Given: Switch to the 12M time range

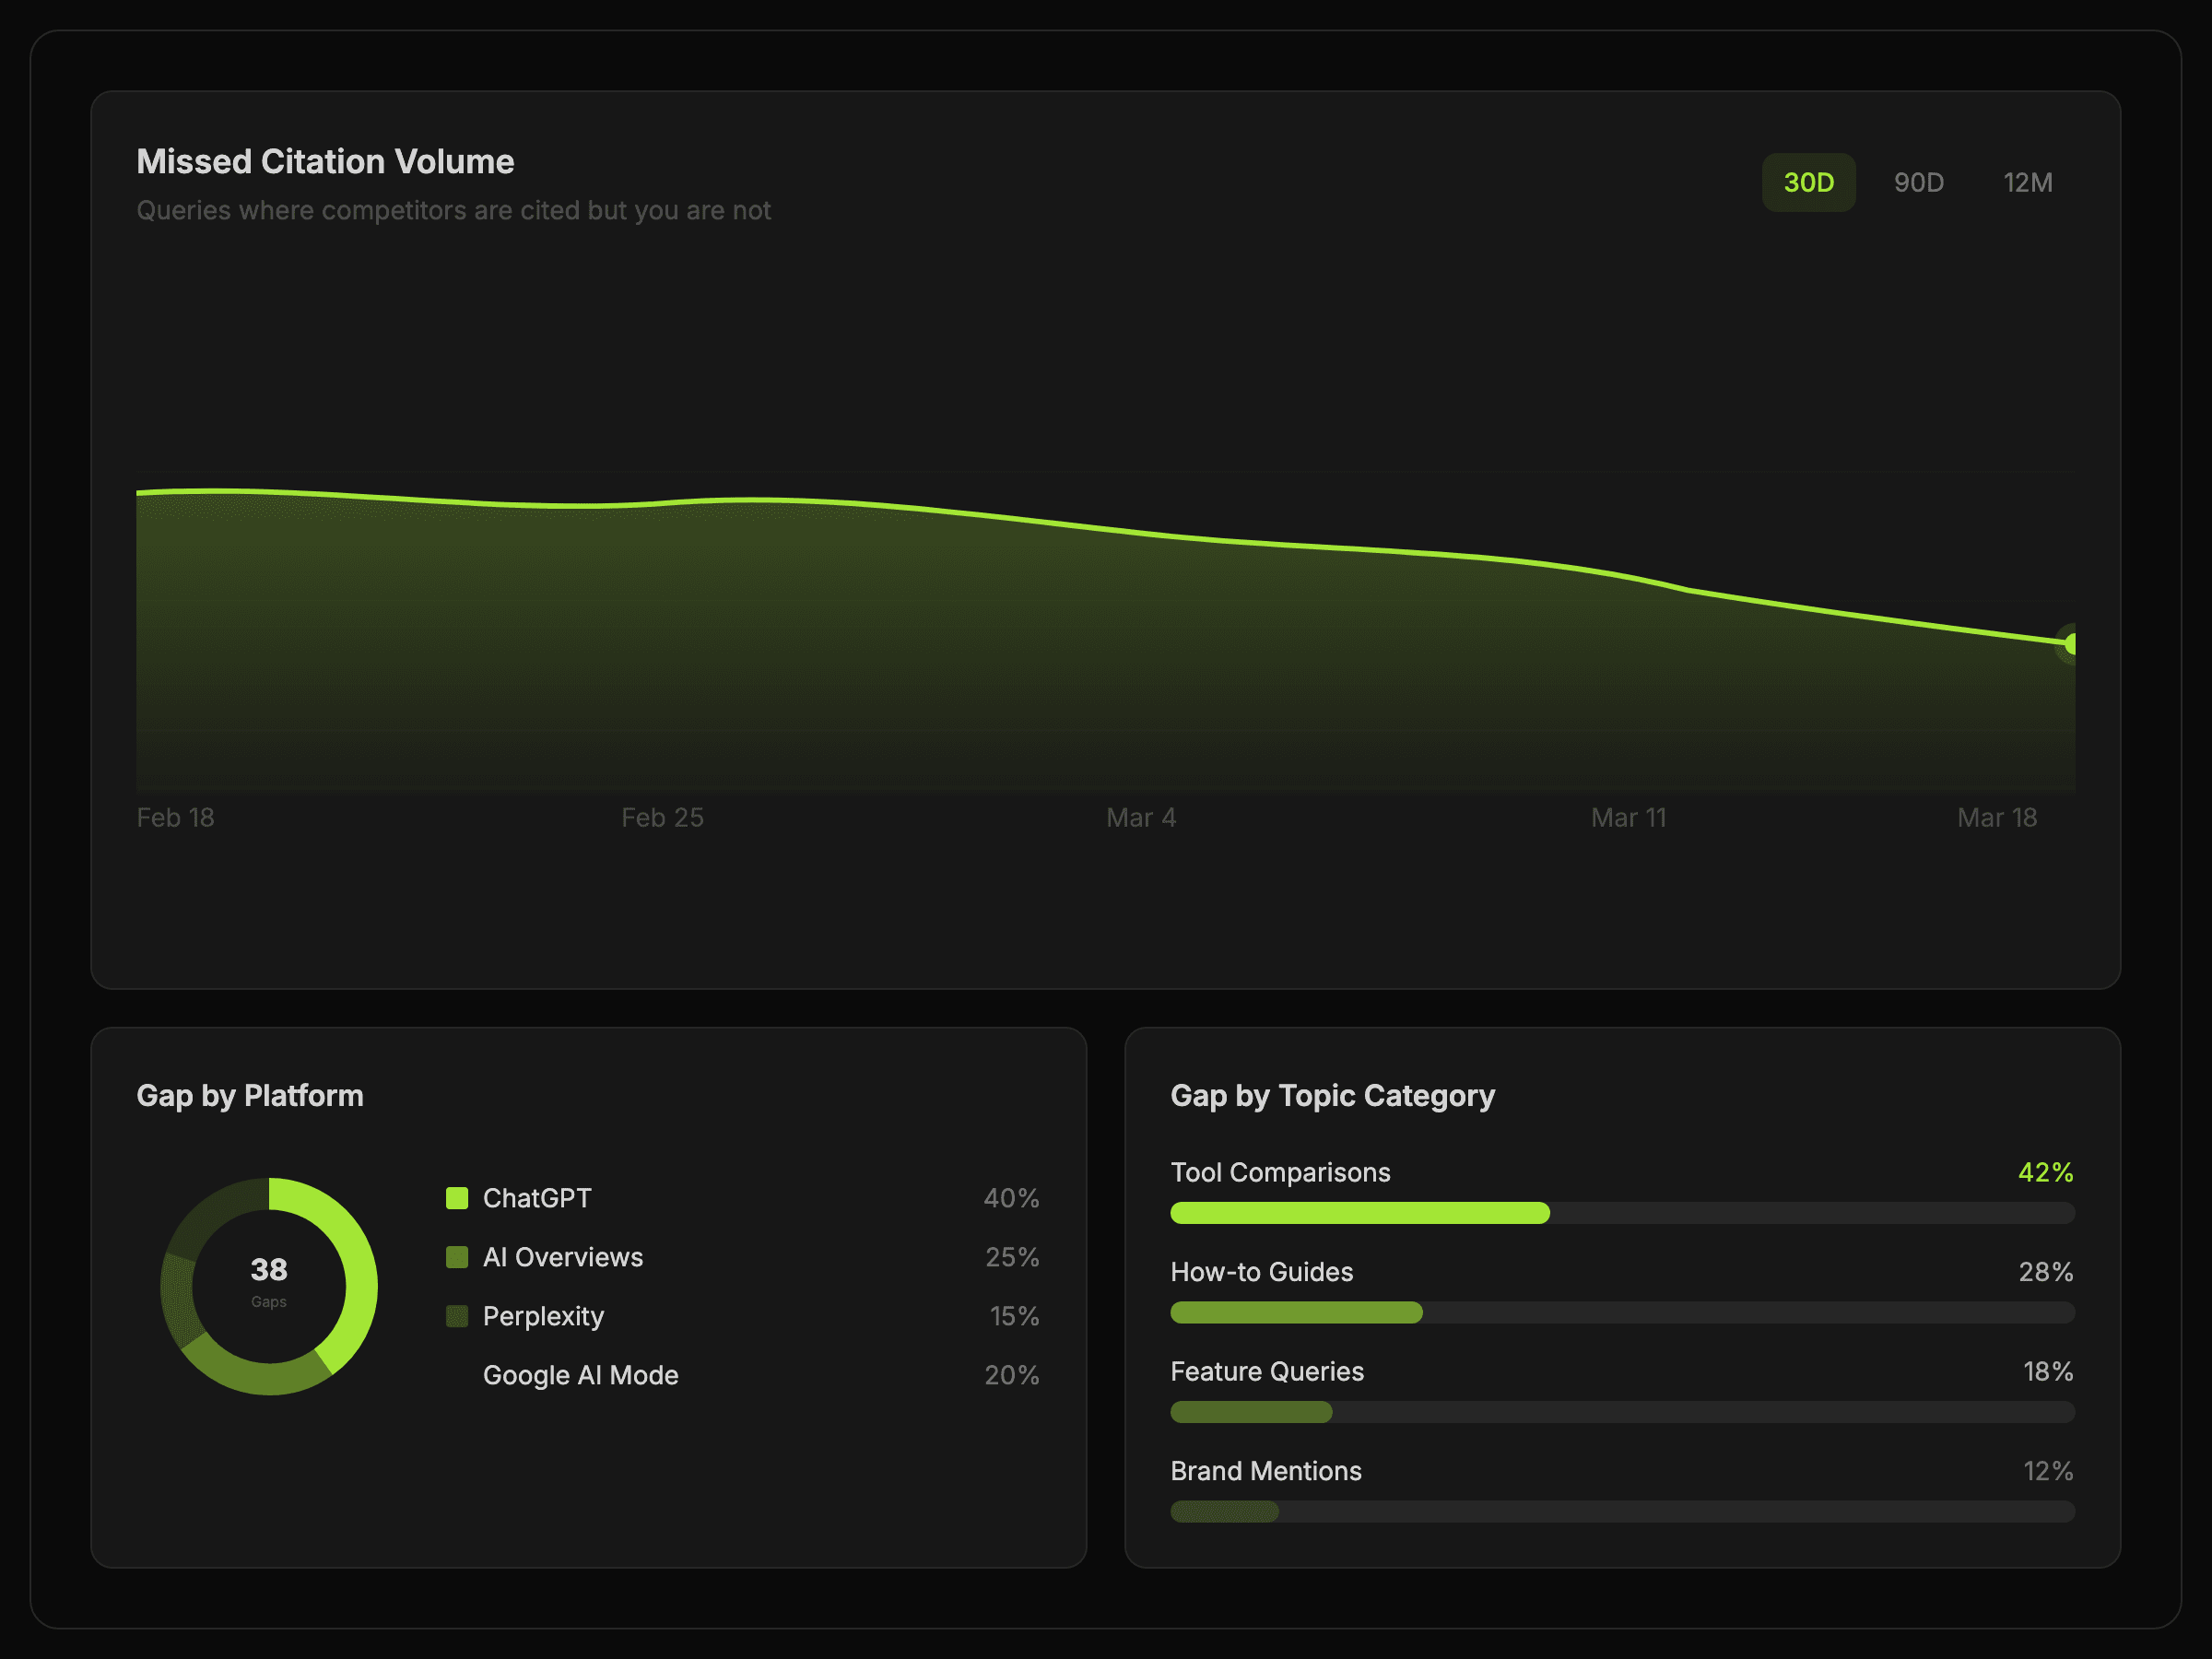Looking at the screenshot, I should [x=2027, y=182].
